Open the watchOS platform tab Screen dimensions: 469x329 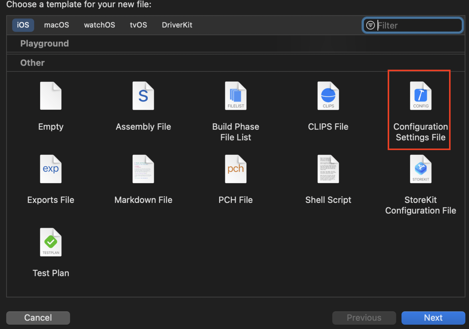coord(99,25)
